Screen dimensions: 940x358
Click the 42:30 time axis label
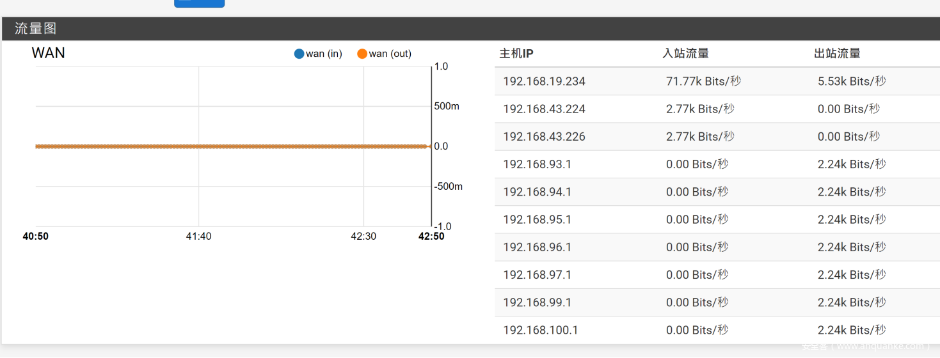363,237
